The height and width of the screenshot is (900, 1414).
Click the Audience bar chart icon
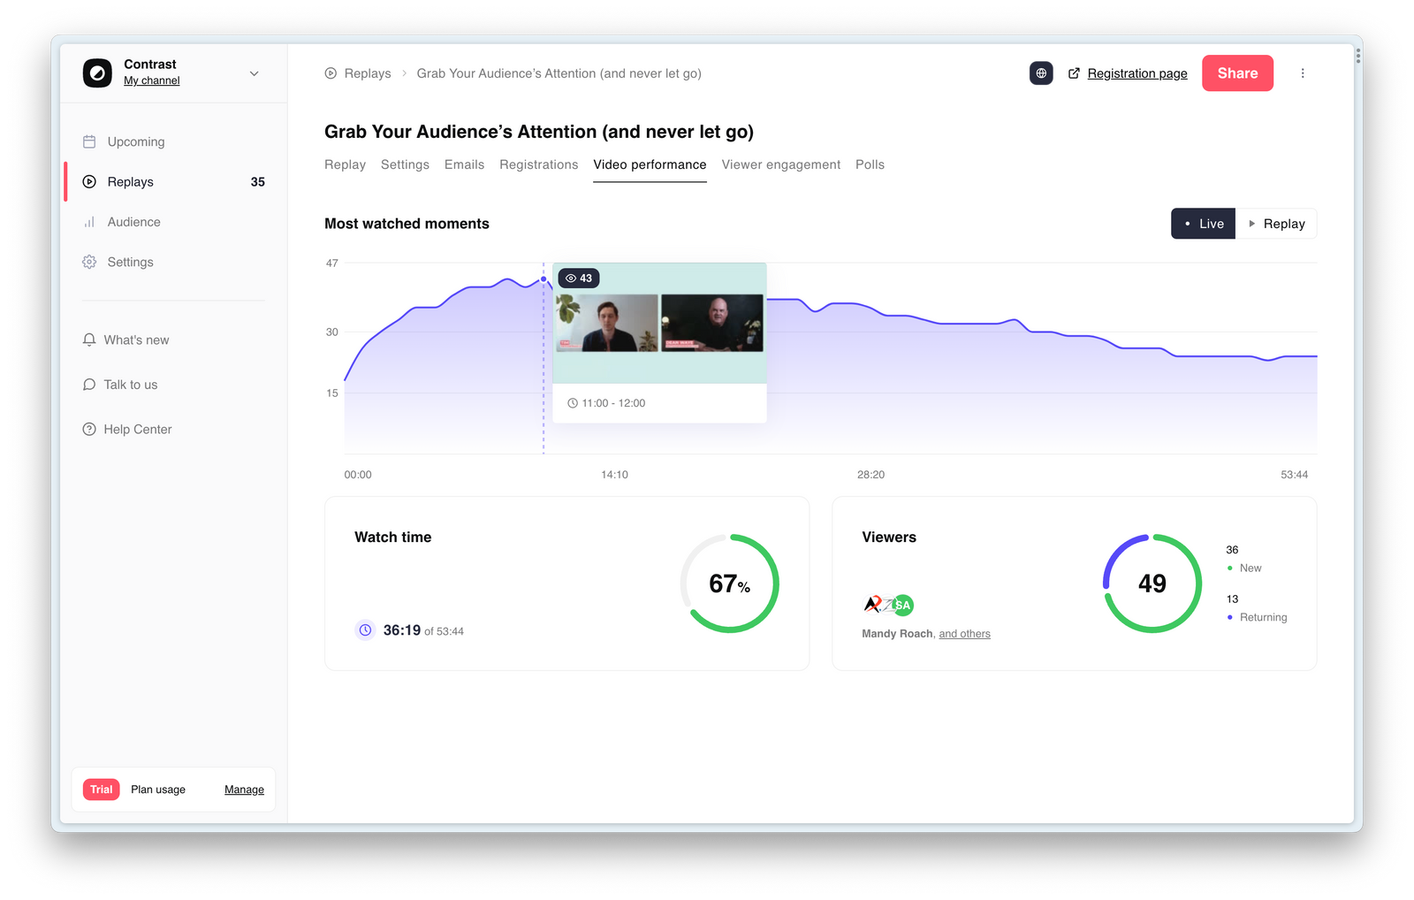coord(89,222)
